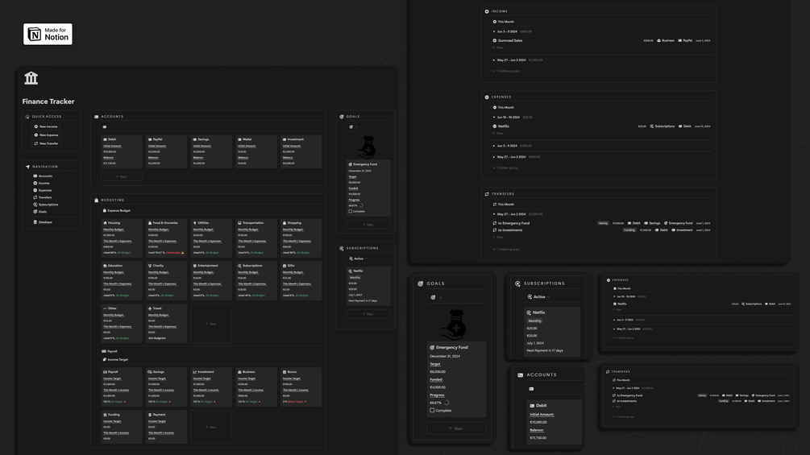Screen dimensions: 810x455
Task: Click money bag image in enlarged Goals card
Action: click(x=454, y=325)
